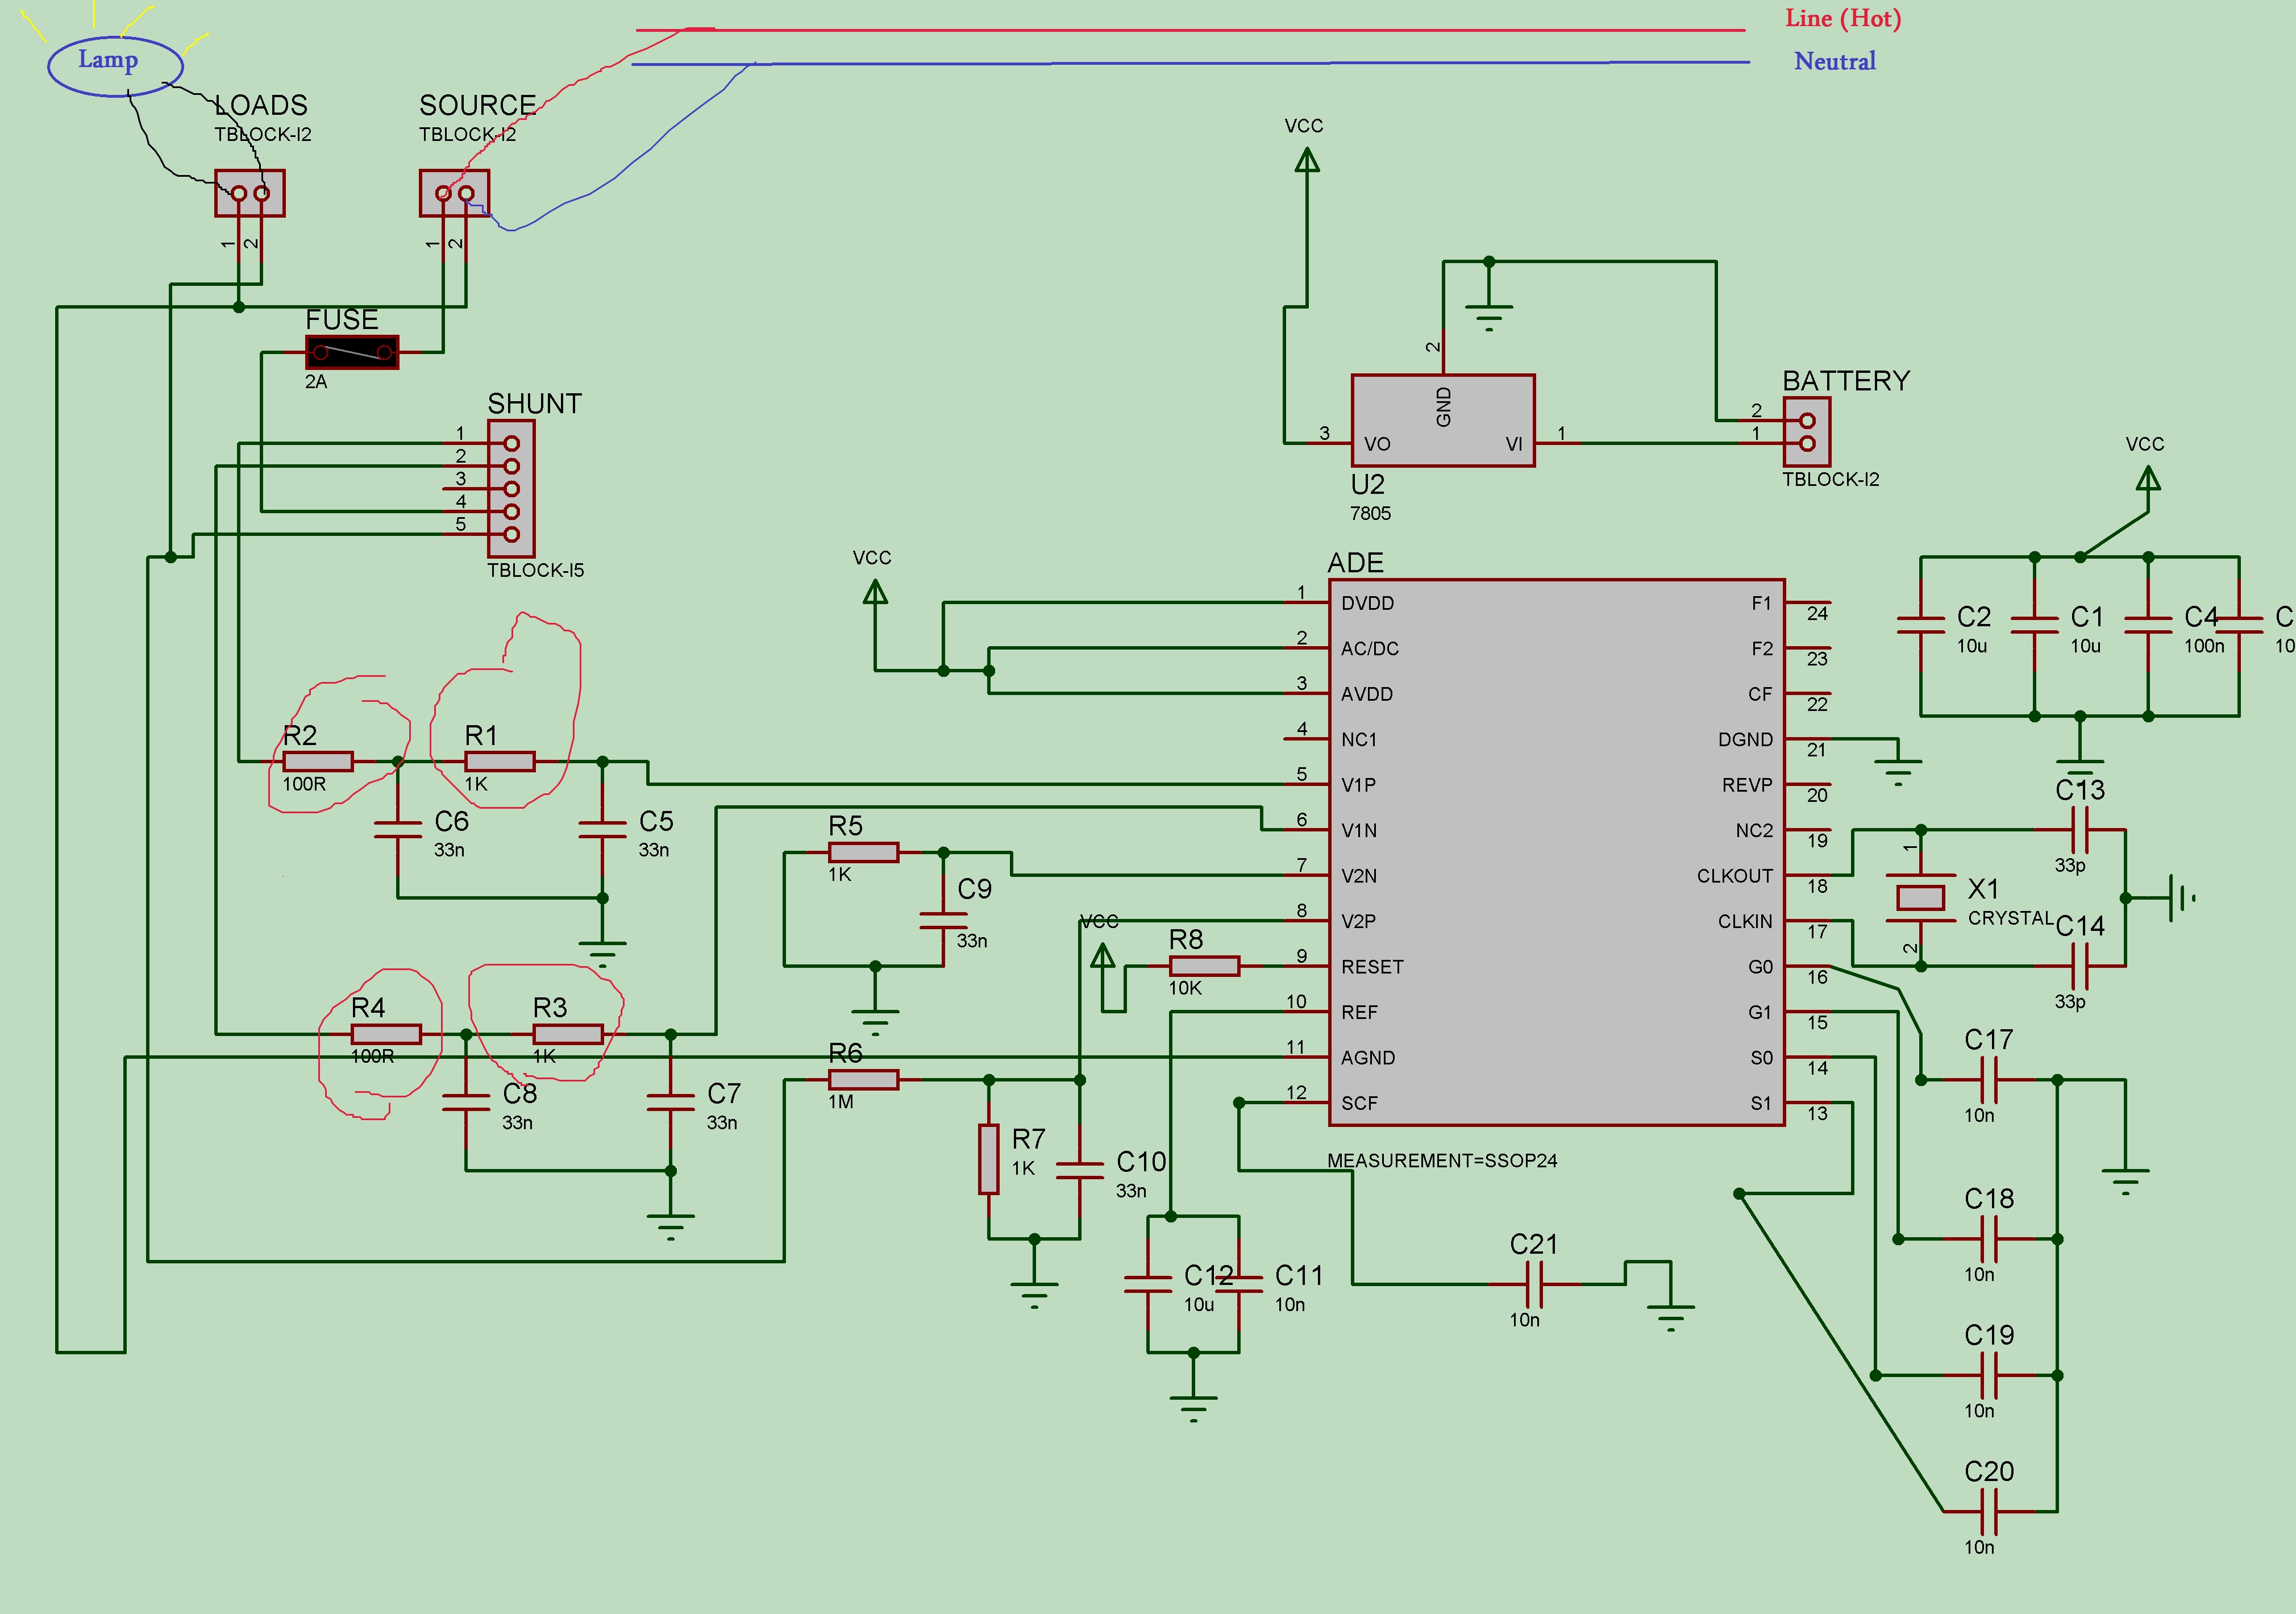Select resistor R1 symbol
The height and width of the screenshot is (1614, 2296).
(x=500, y=762)
